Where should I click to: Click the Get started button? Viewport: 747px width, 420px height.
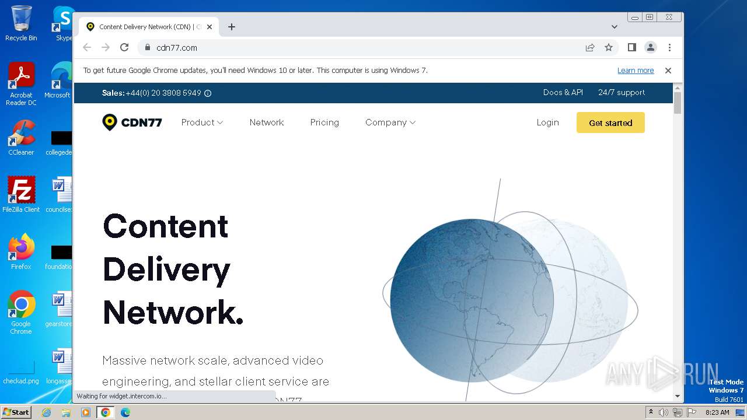[610, 123]
